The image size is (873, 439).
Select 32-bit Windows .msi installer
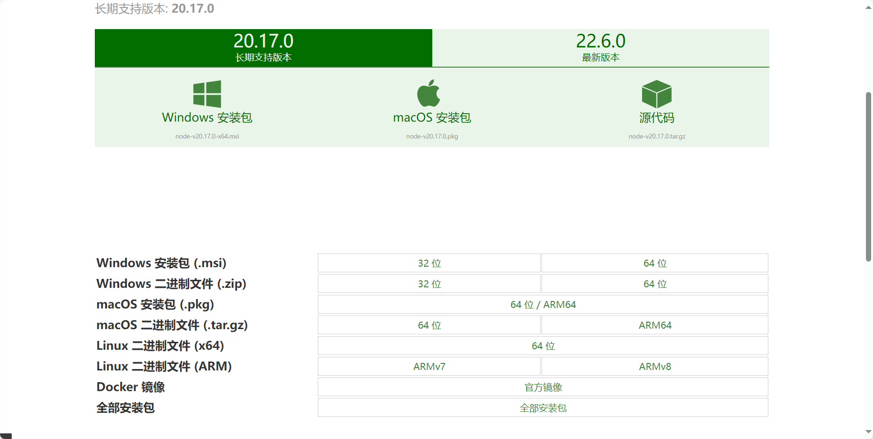(429, 263)
